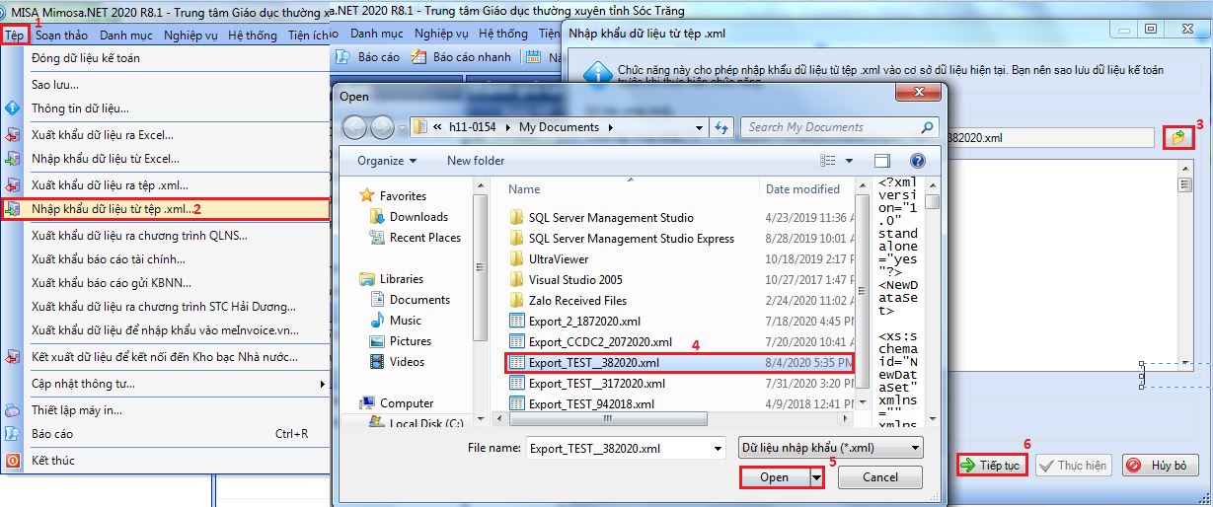Choose Kết thúc to exit
Viewport: 1213px width, 507px height.
(x=165, y=461)
